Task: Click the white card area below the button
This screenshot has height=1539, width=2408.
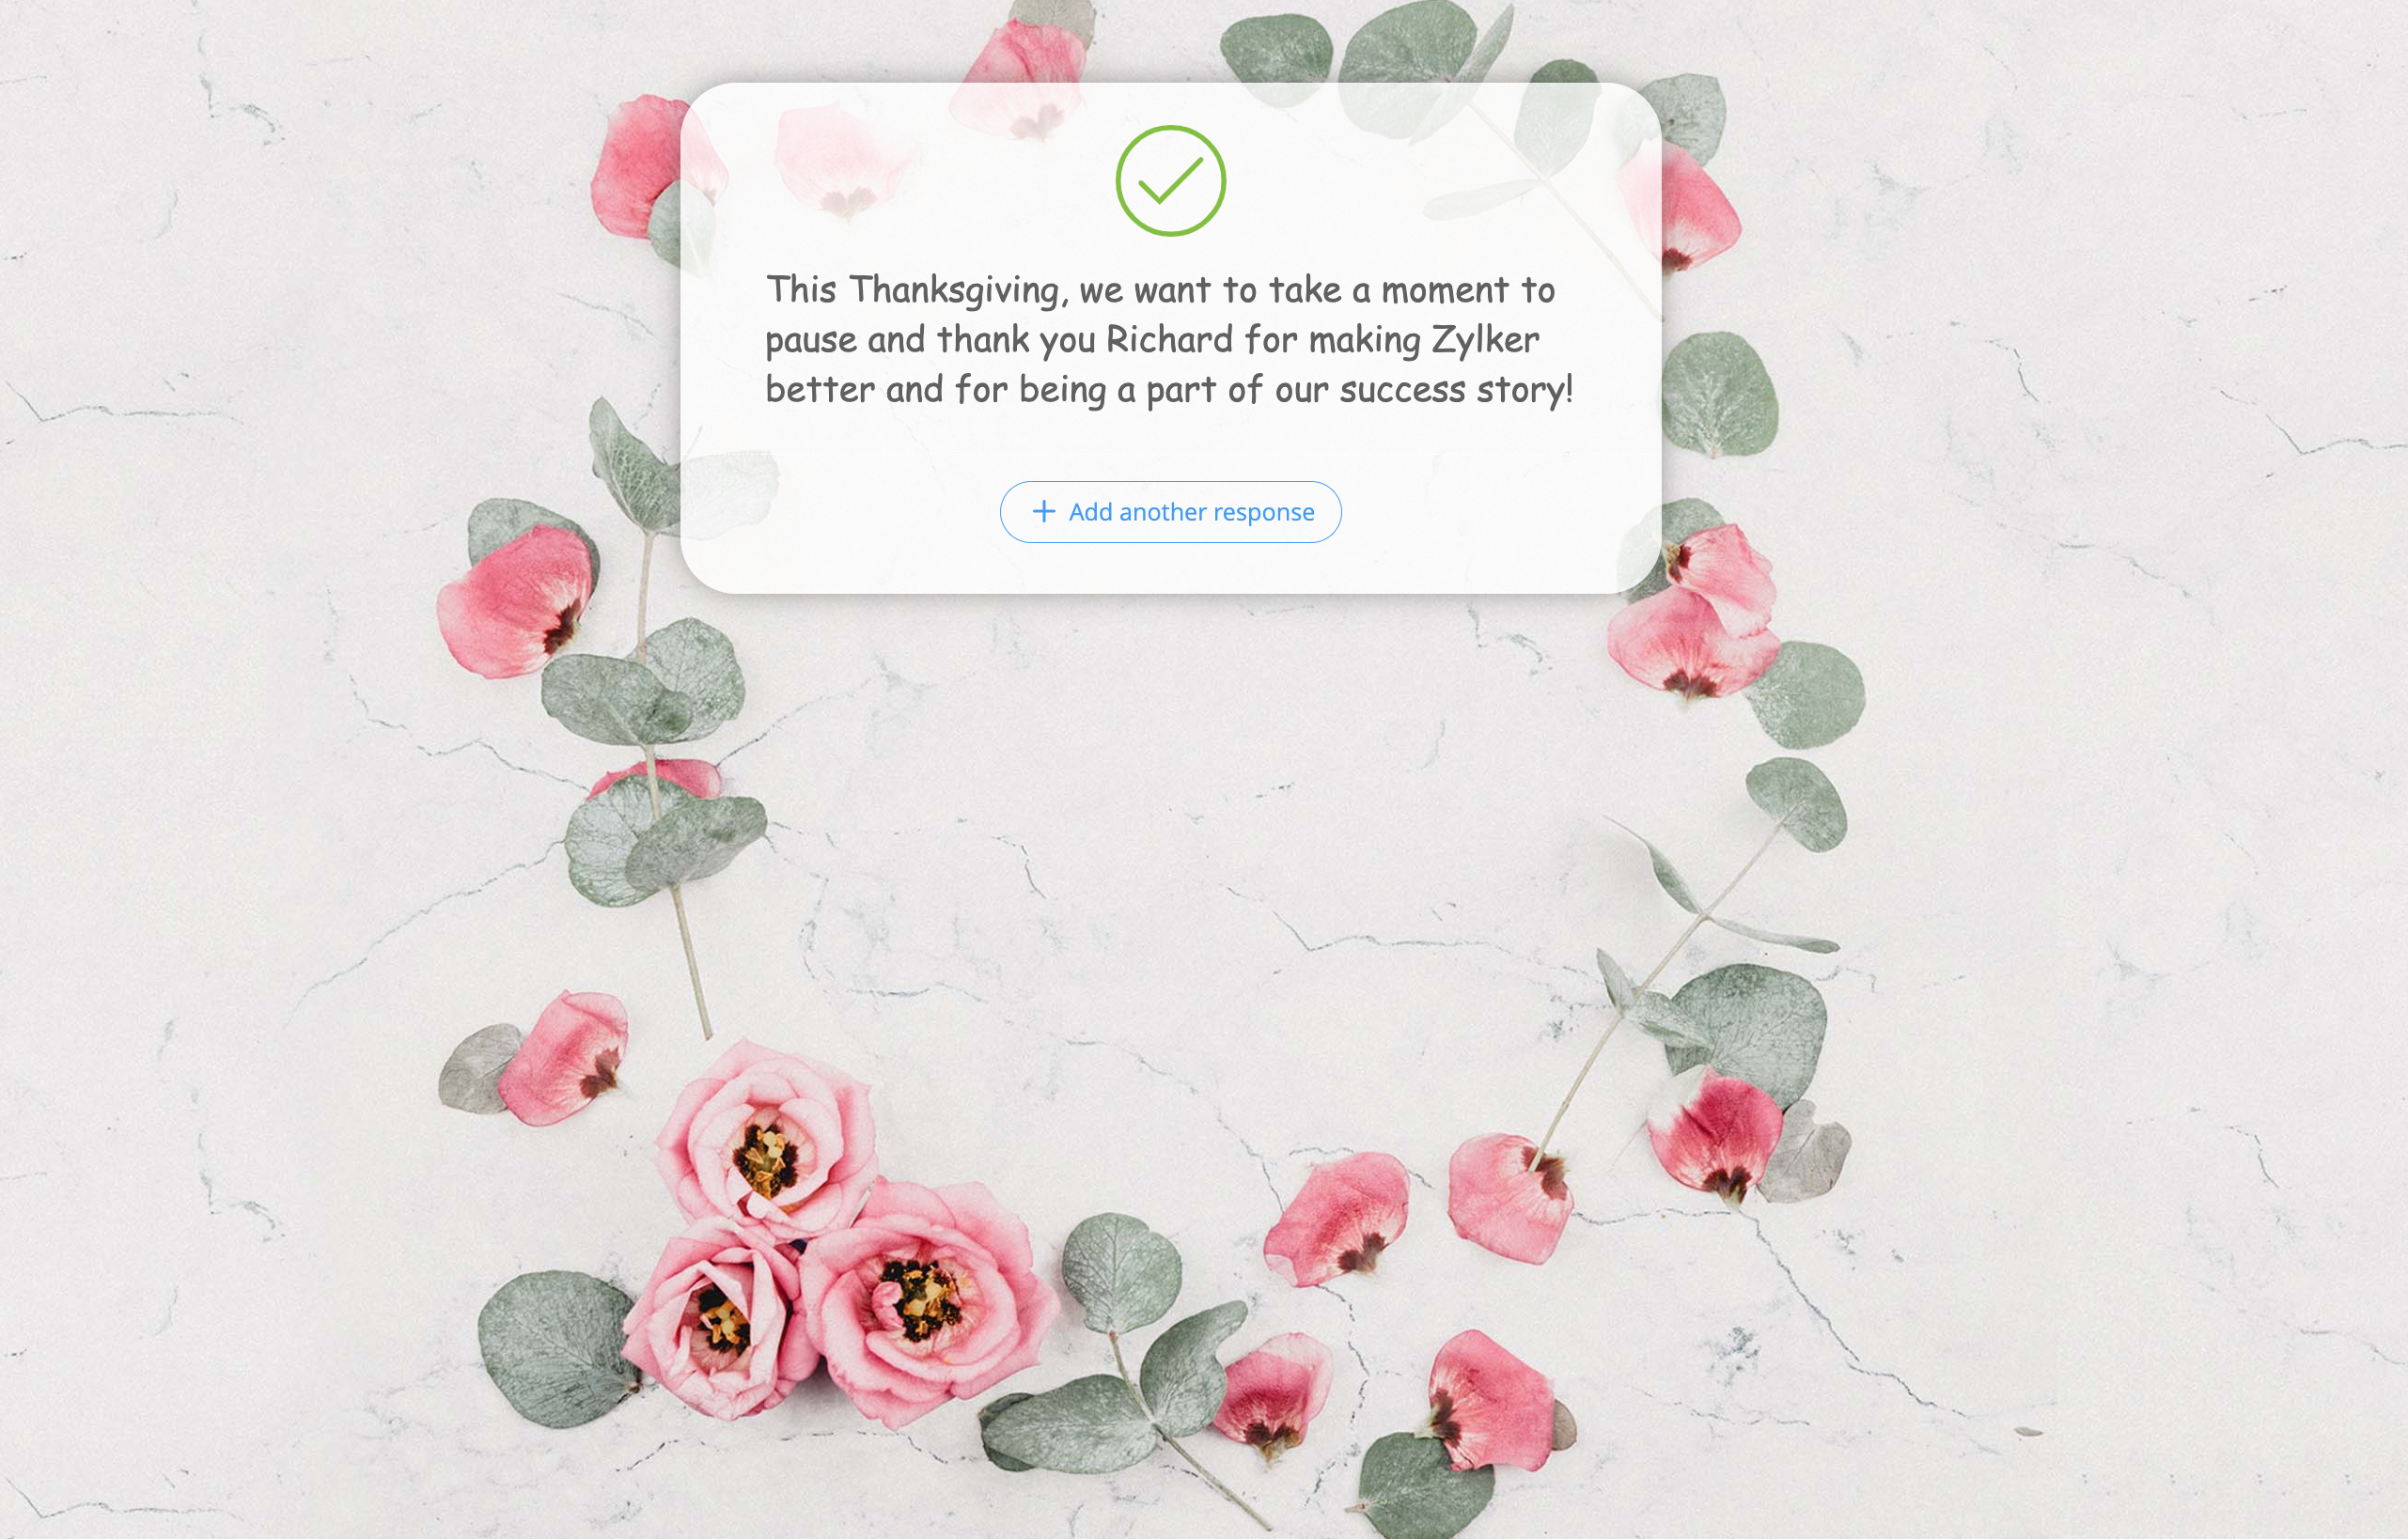Action: tap(1170, 567)
